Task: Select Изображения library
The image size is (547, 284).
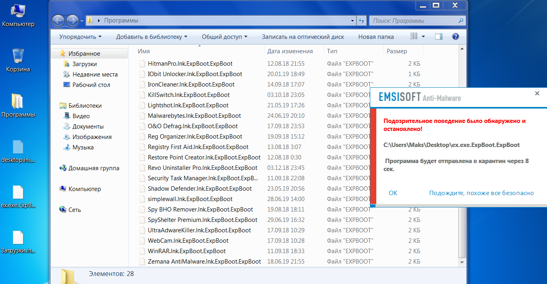Action: click(x=92, y=137)
